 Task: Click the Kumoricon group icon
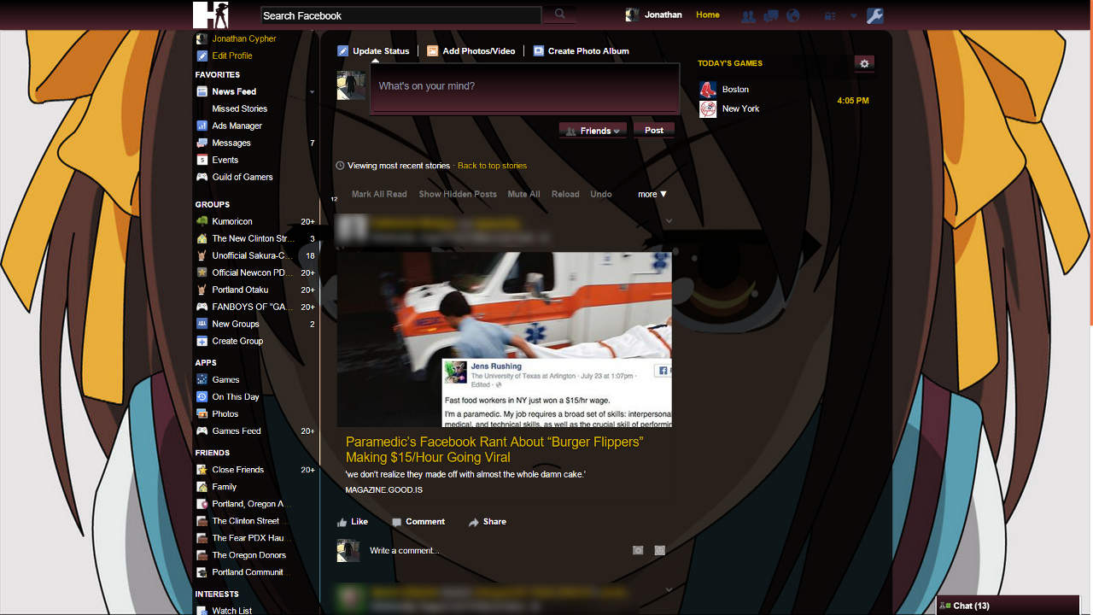pyautogui.click(x=202, y=221)
